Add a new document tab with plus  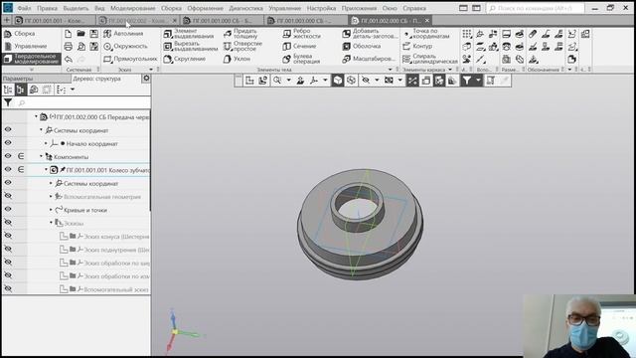[7, 20]
